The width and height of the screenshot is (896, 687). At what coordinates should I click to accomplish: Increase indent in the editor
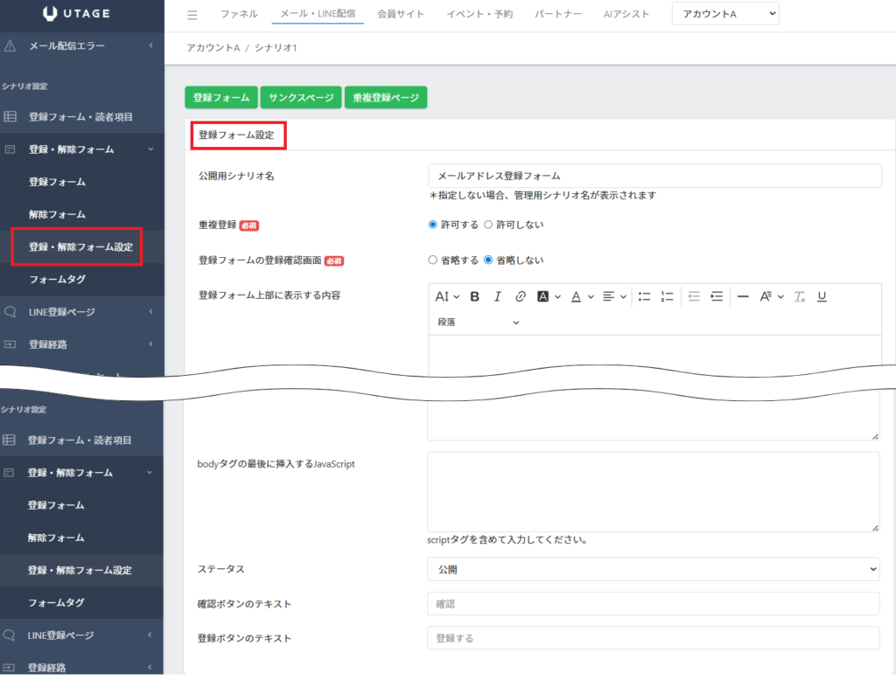717,296
